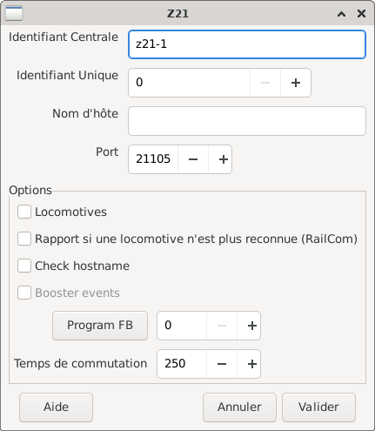Decrease the Identifiant Unique value with minus
375x431 pixels.
click(x=265, y=83)
